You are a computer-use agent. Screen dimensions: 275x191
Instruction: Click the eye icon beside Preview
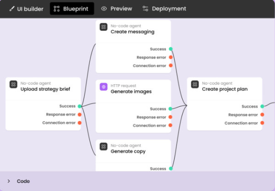pos(104,9)
